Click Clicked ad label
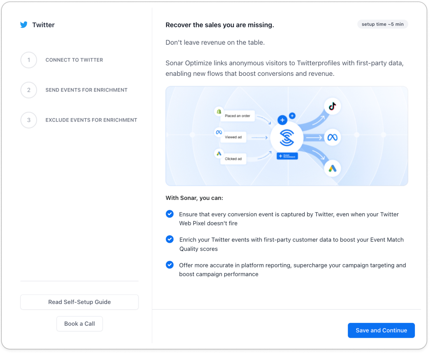 pyautogui.click(x=233, y=159)
